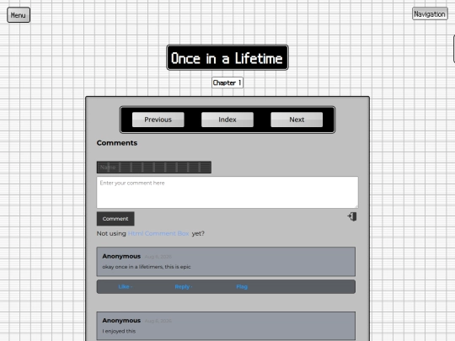
Task: Click the Name input field
Action: 154,168
